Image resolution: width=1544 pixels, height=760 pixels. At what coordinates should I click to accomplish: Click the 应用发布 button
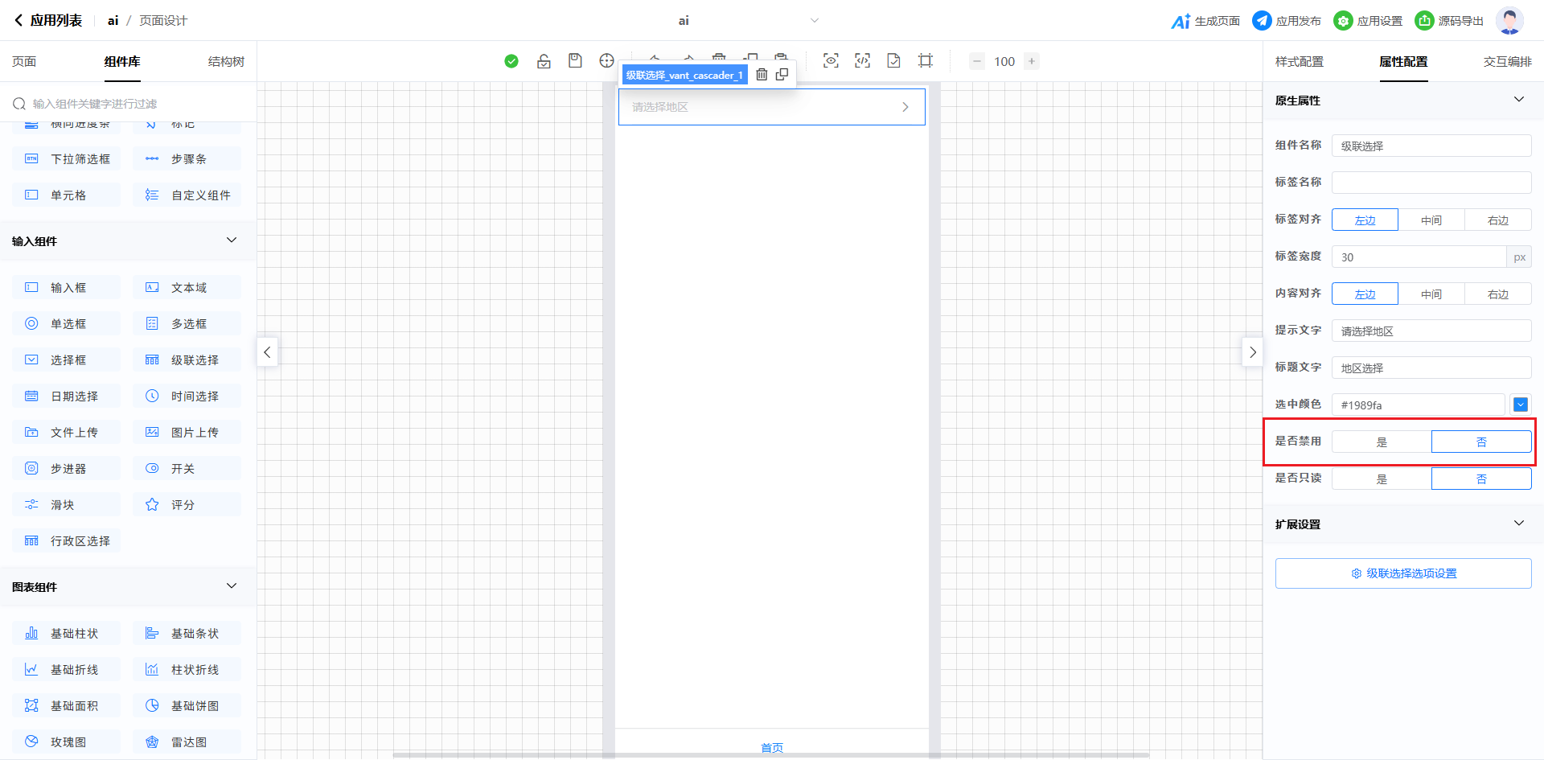coord(1287,21)
